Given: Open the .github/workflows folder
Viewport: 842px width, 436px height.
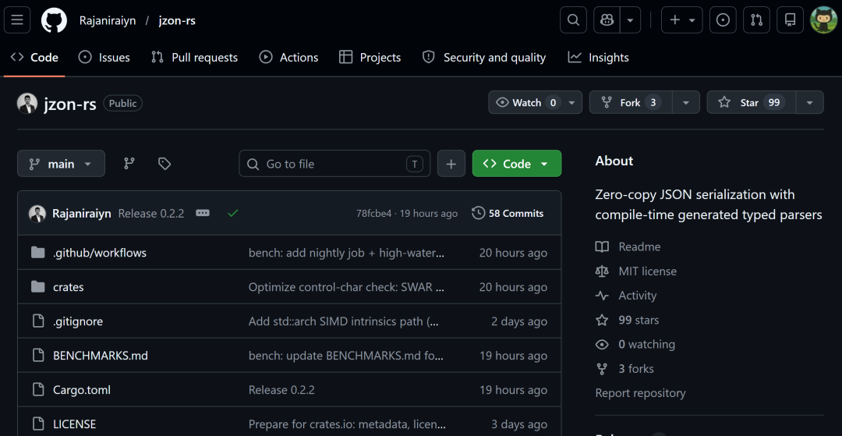Looking at the screenshot, I should tap(100, 253).
